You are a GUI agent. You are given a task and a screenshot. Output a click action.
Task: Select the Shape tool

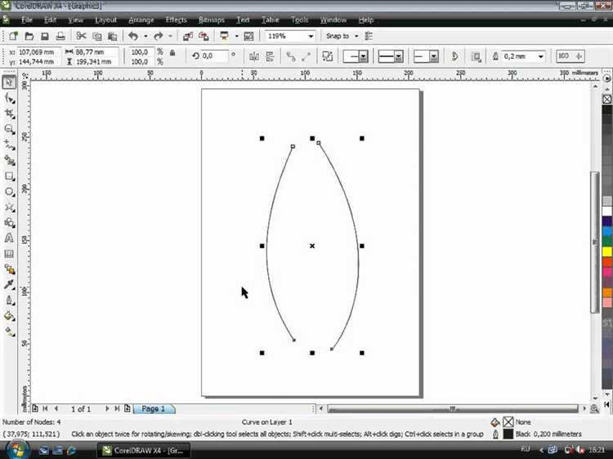(x=9, y=99)
